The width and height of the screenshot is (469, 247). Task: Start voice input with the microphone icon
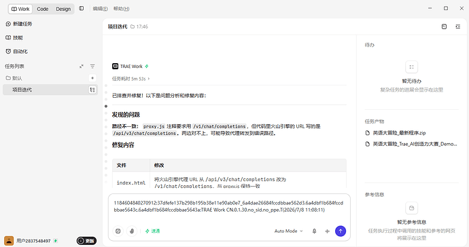tap(314, 231)
